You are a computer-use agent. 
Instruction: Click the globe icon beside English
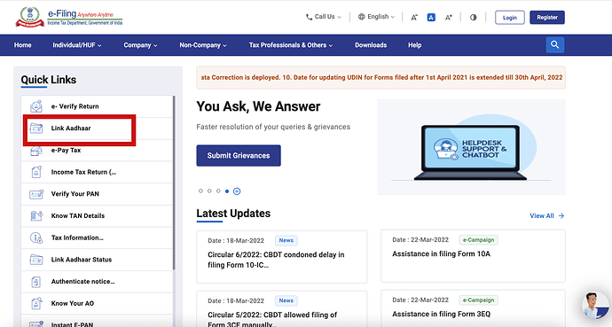361,17
